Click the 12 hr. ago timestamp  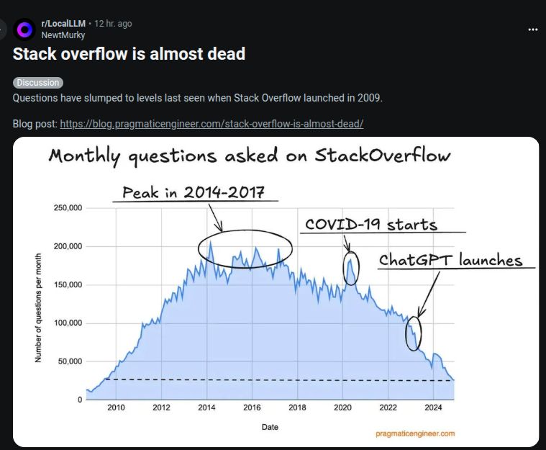click(113, 24)
